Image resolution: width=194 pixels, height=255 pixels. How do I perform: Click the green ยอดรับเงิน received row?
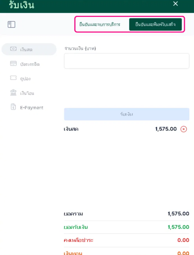(x=126, y=227)
